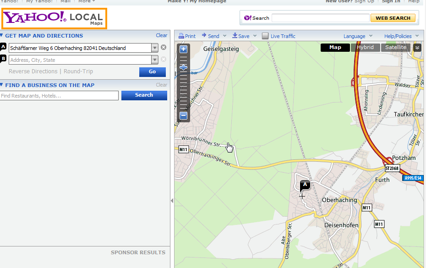Click the Web Search button
The width and height of the screenshot is (426, 268).
(x=393, y=18)
